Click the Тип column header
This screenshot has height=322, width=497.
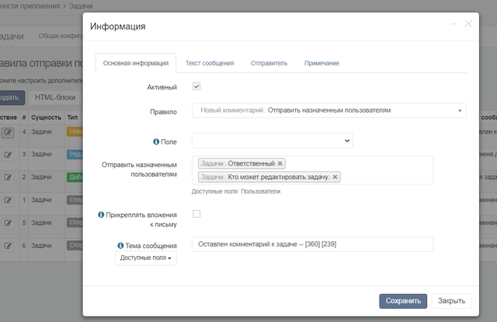click(72, 117)
